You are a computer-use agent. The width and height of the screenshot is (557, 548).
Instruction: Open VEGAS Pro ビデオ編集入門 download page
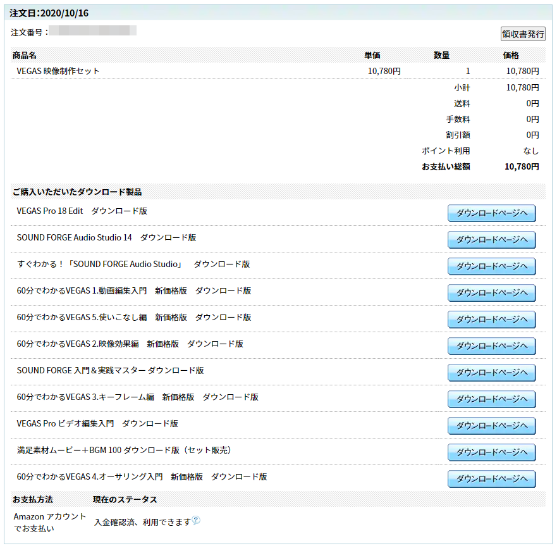click(491, 426)
